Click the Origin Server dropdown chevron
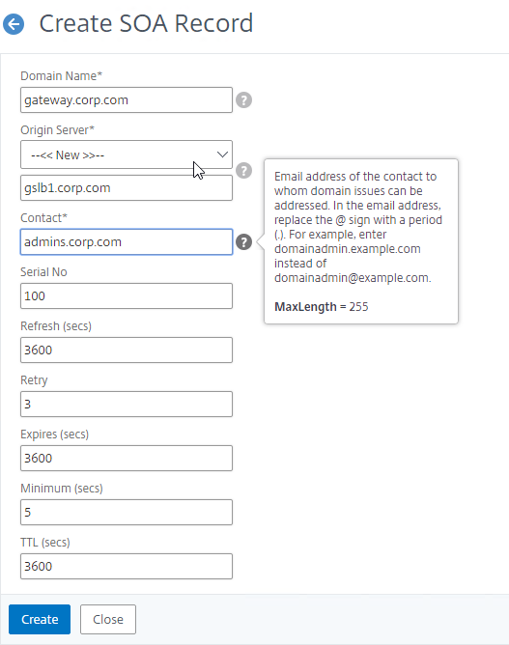This screenshot has height=645, width=509. point(222,154)
